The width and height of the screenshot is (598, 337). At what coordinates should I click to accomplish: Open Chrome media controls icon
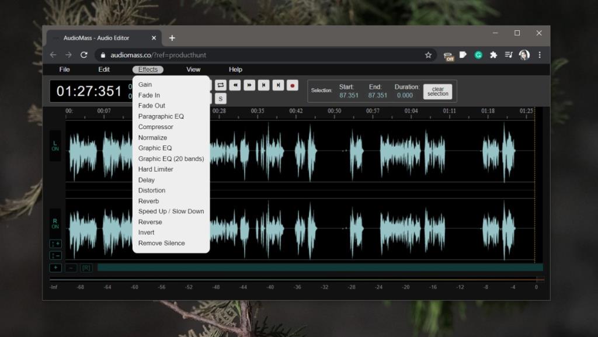pos(509,55)
